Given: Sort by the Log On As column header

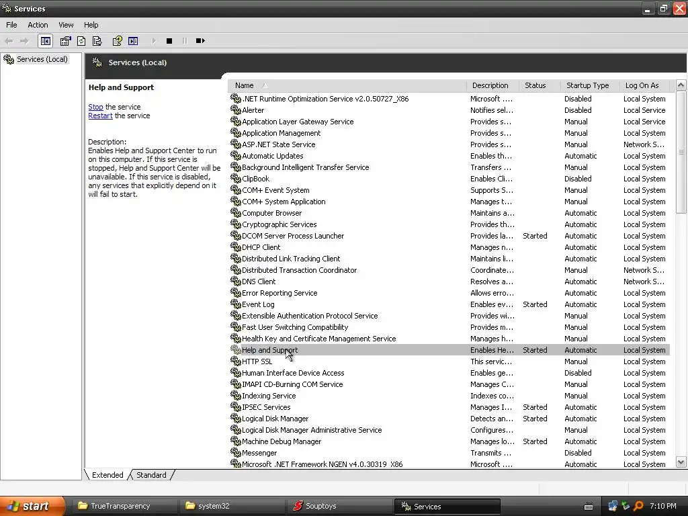Looking at the screenshot, I should point(646,85).
